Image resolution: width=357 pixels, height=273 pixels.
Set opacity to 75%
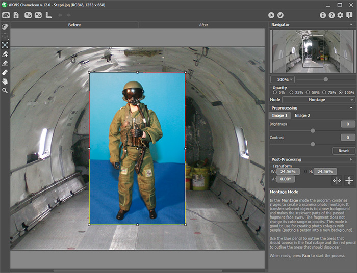324,93
